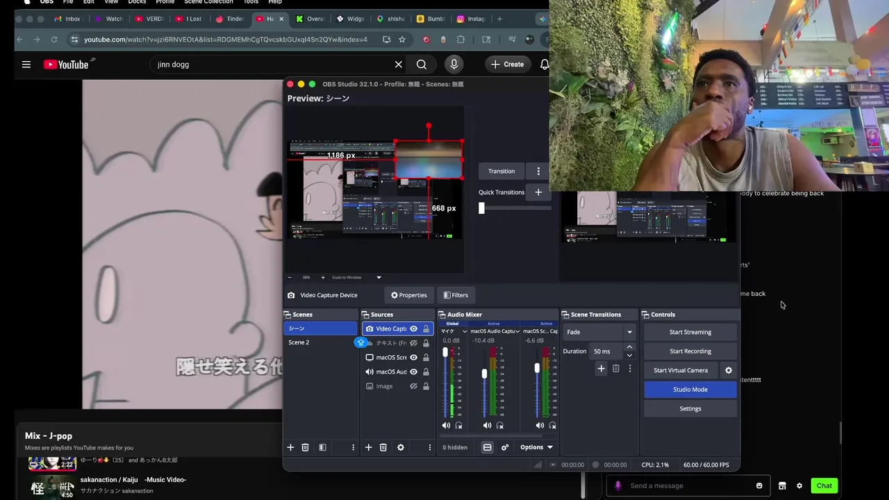Toggle lock on macOS Screen Capture source
This screenshot has width=889, height=500.
[x=426, y=357]
